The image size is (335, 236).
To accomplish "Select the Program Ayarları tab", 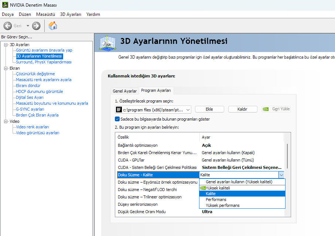I will pos(156,90).
